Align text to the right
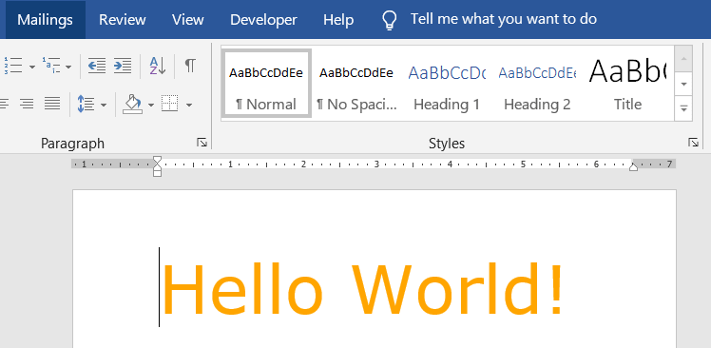711x348 pixels. [27, 105]
